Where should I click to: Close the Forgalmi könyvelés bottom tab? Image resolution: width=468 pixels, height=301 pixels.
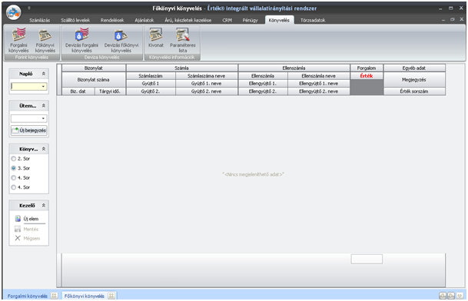(54, 296)
